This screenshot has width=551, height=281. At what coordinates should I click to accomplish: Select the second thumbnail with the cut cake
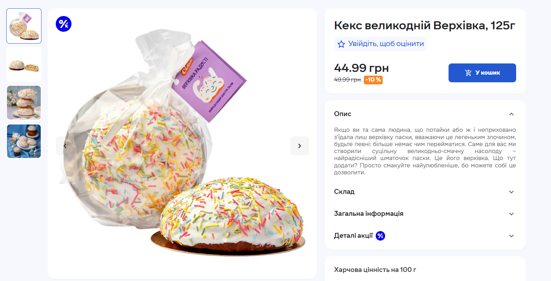tap(24, 64)
